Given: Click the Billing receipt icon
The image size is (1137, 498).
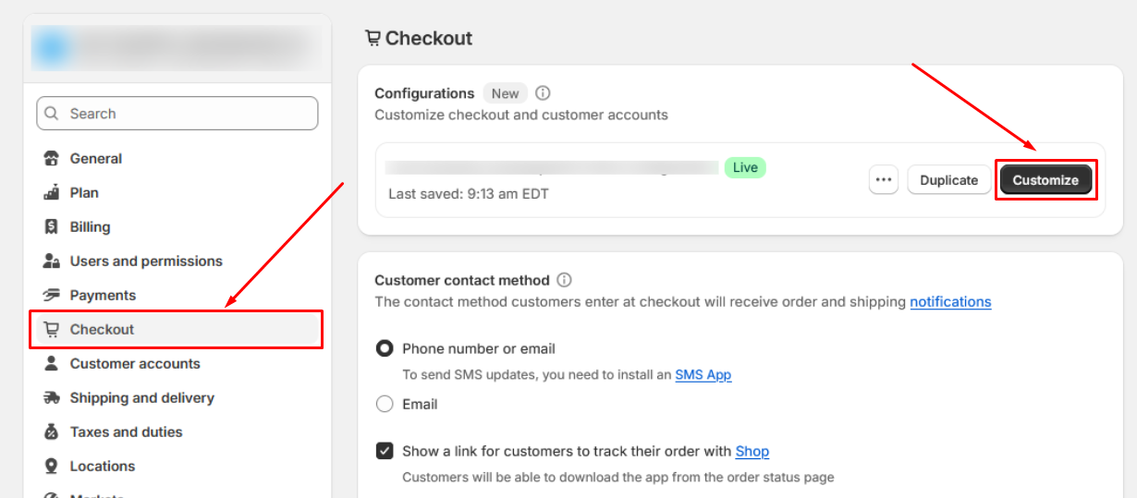Looking at the screenshot, I should pos(52,226).
